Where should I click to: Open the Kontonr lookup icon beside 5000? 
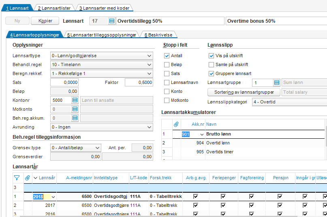(75, 100)
